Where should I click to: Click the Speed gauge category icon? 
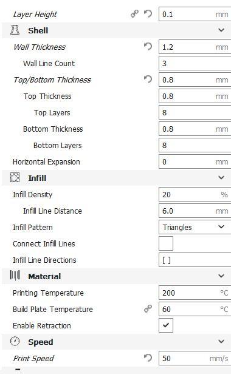[15, 342]
